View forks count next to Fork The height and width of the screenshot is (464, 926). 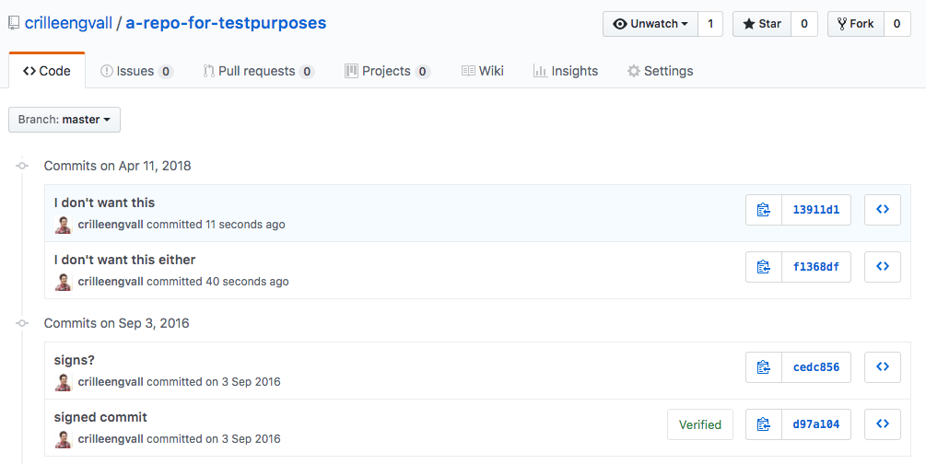coord(897,24)
